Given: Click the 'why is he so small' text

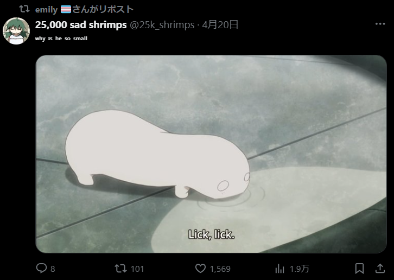Looking at the screenshot, I should pyautogui.click(x=61, y=39).
